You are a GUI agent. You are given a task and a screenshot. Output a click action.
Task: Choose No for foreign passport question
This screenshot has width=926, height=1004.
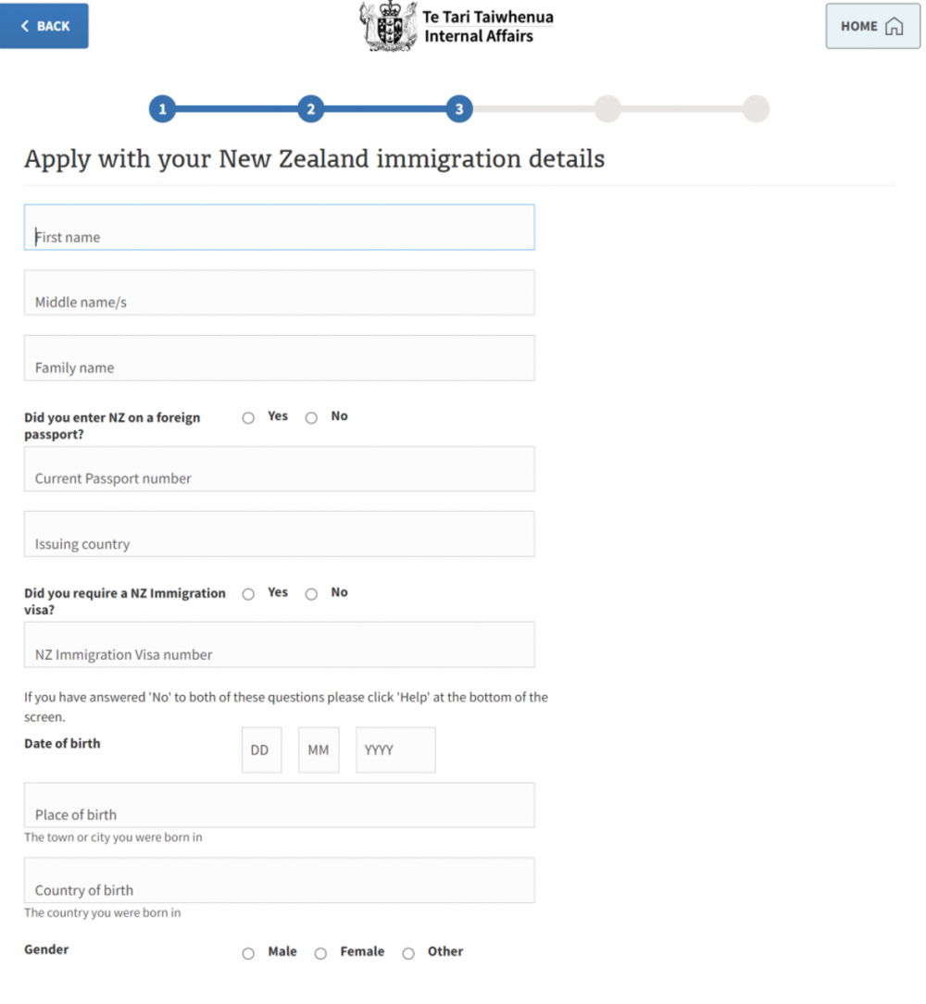311,418
